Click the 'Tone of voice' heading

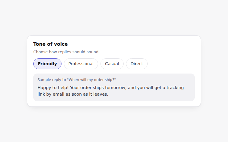point(50,44)
